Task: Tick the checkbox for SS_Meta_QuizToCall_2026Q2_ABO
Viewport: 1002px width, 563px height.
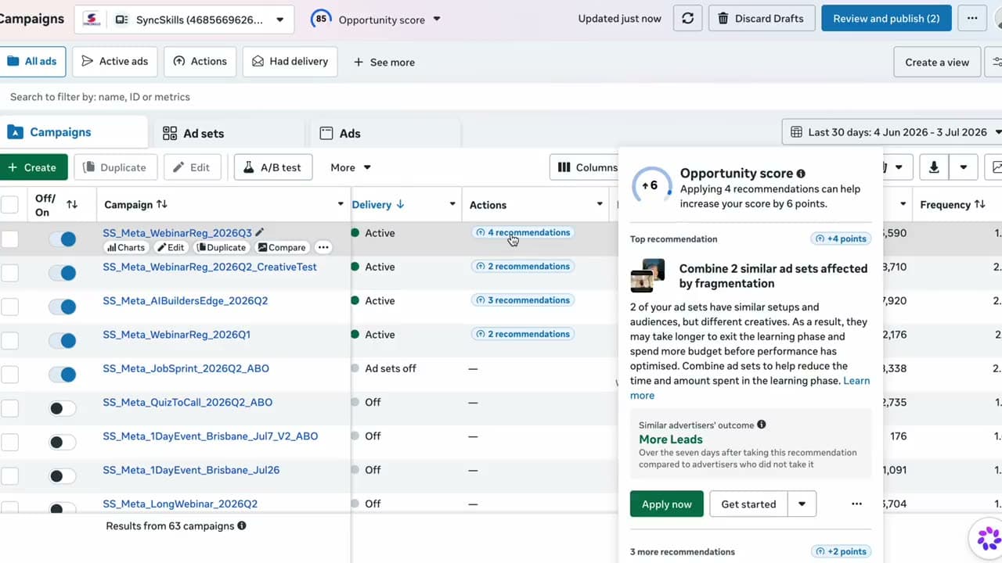Action: 9,408
